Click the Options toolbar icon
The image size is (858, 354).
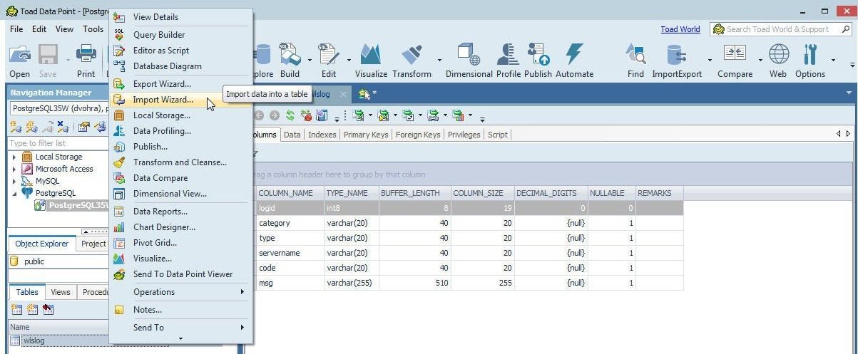[x=810, y=61]
